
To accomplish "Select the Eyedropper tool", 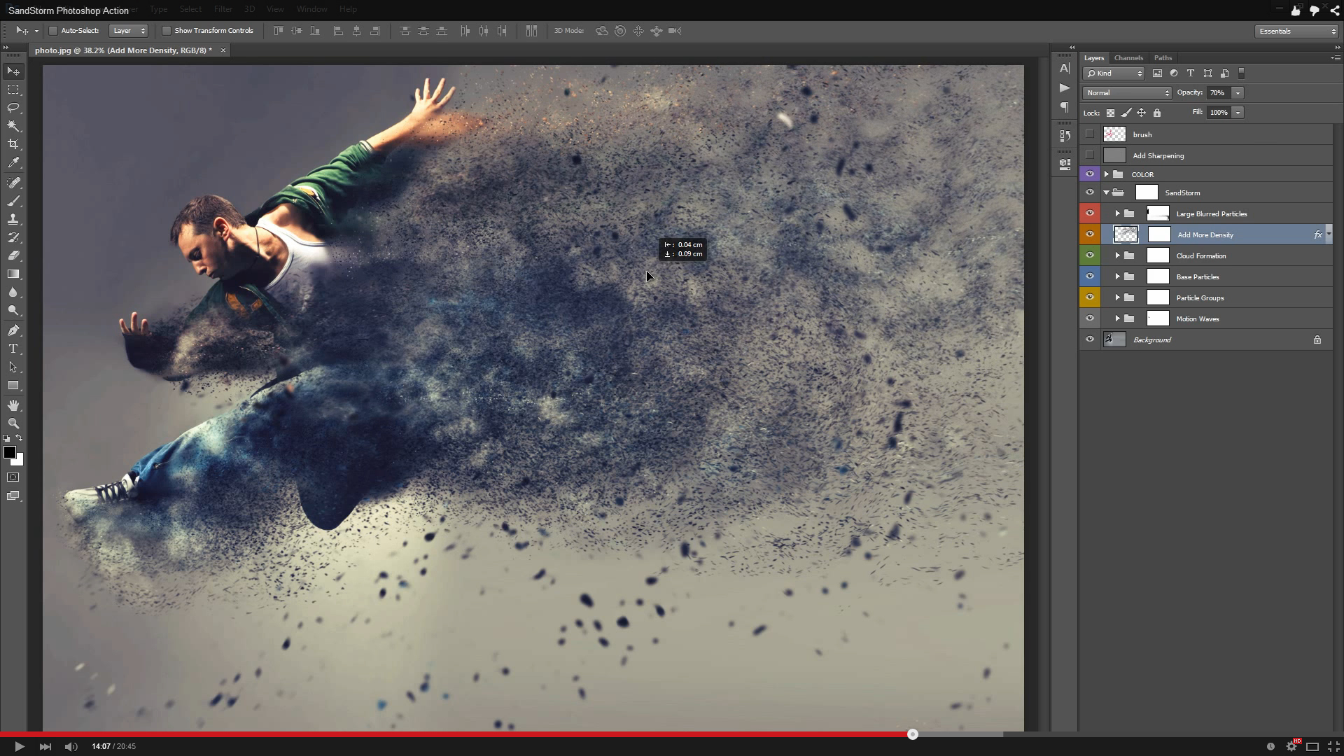I will click(13, 163).
